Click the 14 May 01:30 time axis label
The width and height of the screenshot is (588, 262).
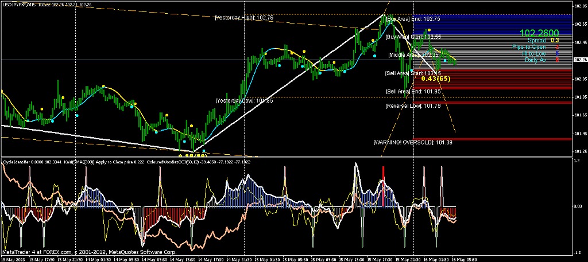coord(98,259)
